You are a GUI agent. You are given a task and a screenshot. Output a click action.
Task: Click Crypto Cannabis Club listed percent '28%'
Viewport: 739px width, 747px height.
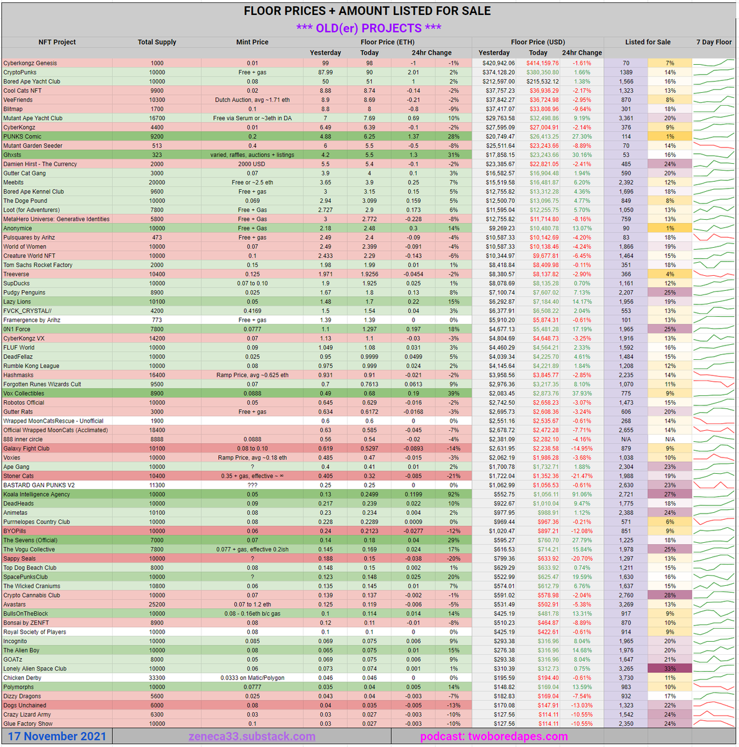pyautogui.click(x=670, y=595)
